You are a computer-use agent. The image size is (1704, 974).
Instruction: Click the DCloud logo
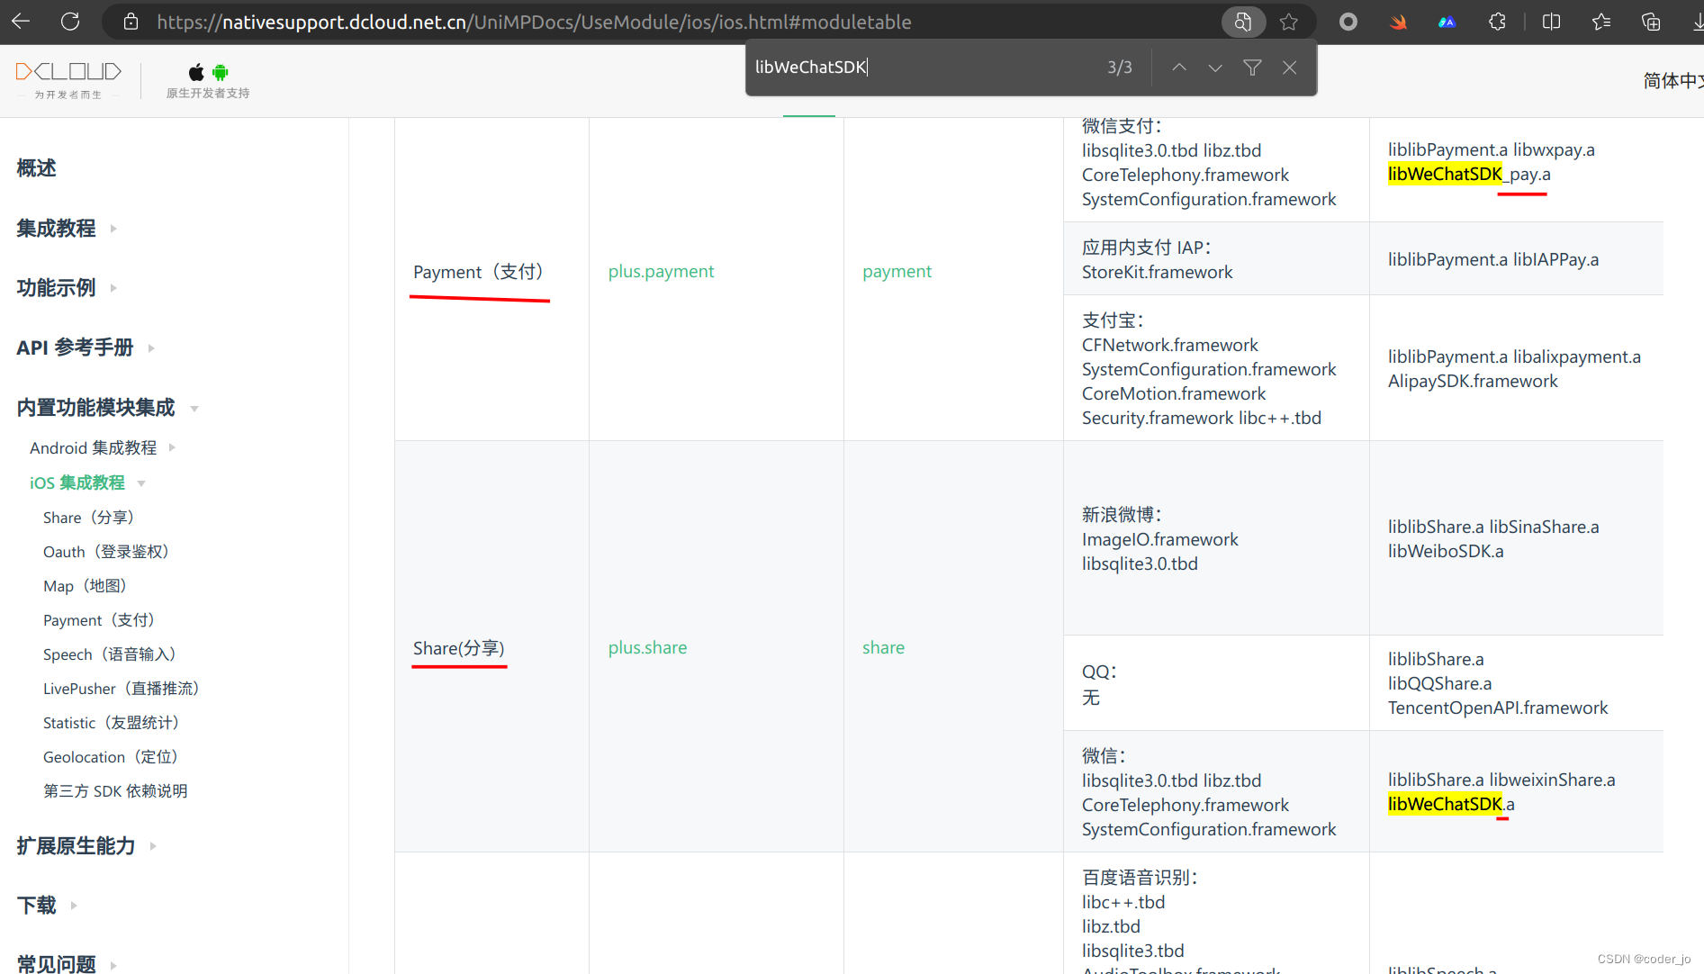pos(68,79)
